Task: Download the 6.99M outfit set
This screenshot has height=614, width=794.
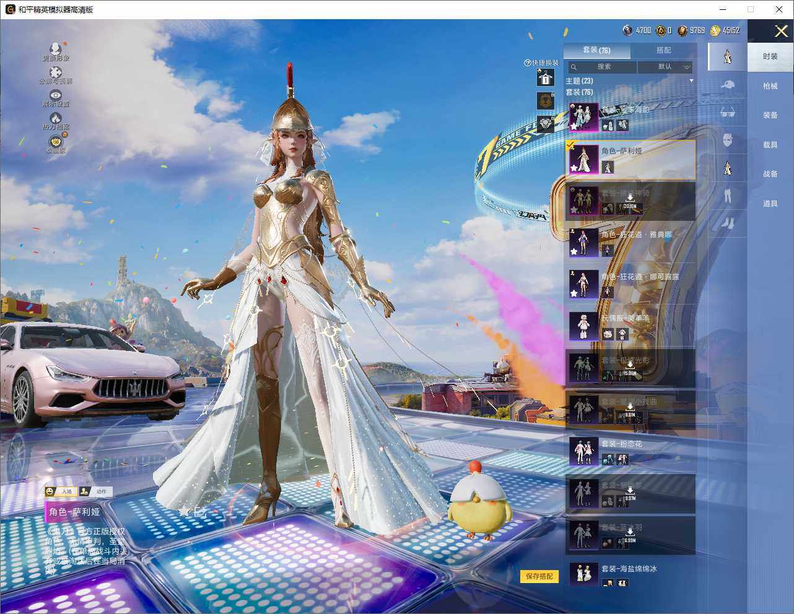Action: 630,533
